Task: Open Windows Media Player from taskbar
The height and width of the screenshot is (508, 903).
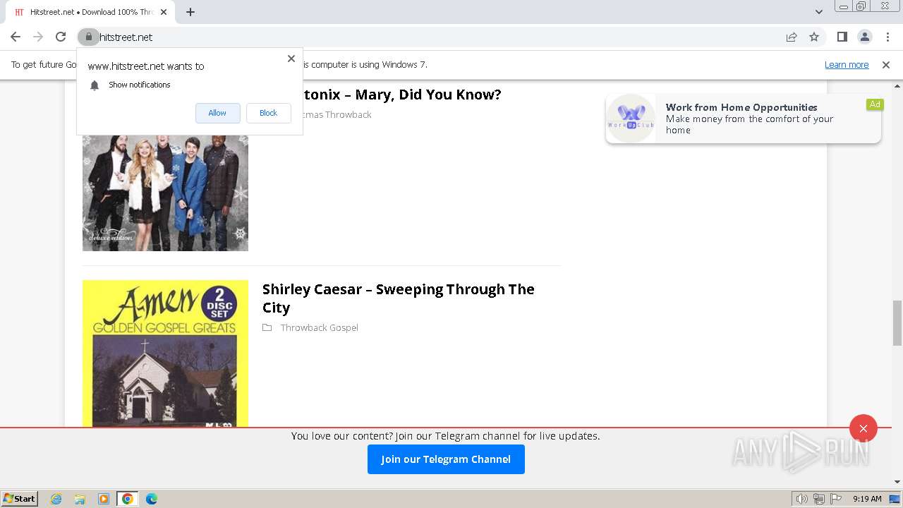Action: (x=104, y=499)
